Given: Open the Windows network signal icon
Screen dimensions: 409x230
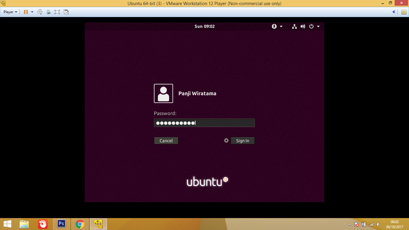Looking at the screenshot, I should (371, 224).
